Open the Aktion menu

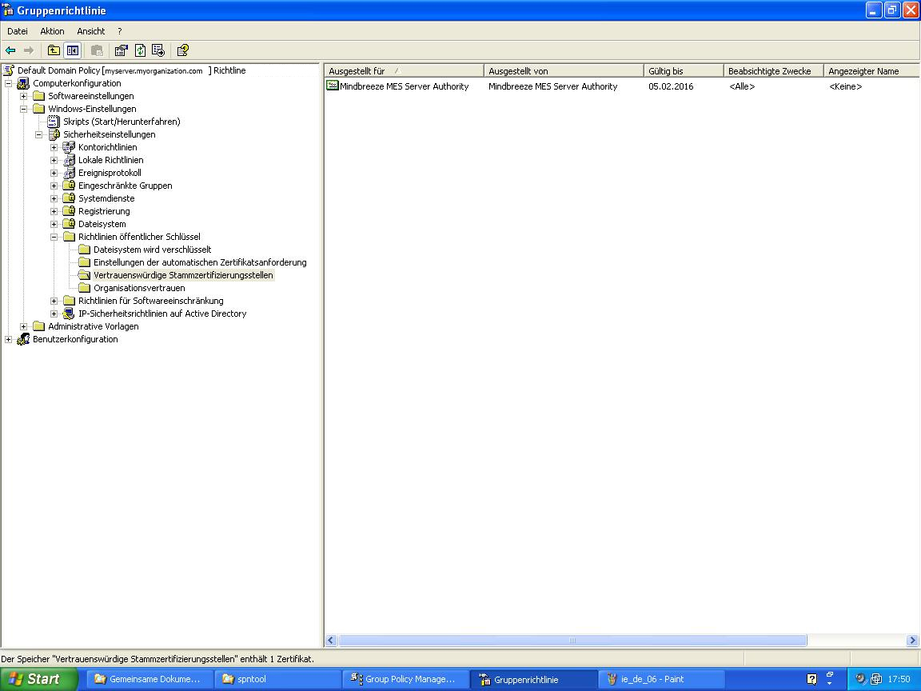pos(52,31)
